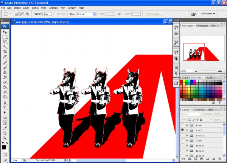Show the '13 to 15' layer group
Image resolution: width=227 pixels, height=163 pixels.
pyautogui.click(x=182, y=151)
